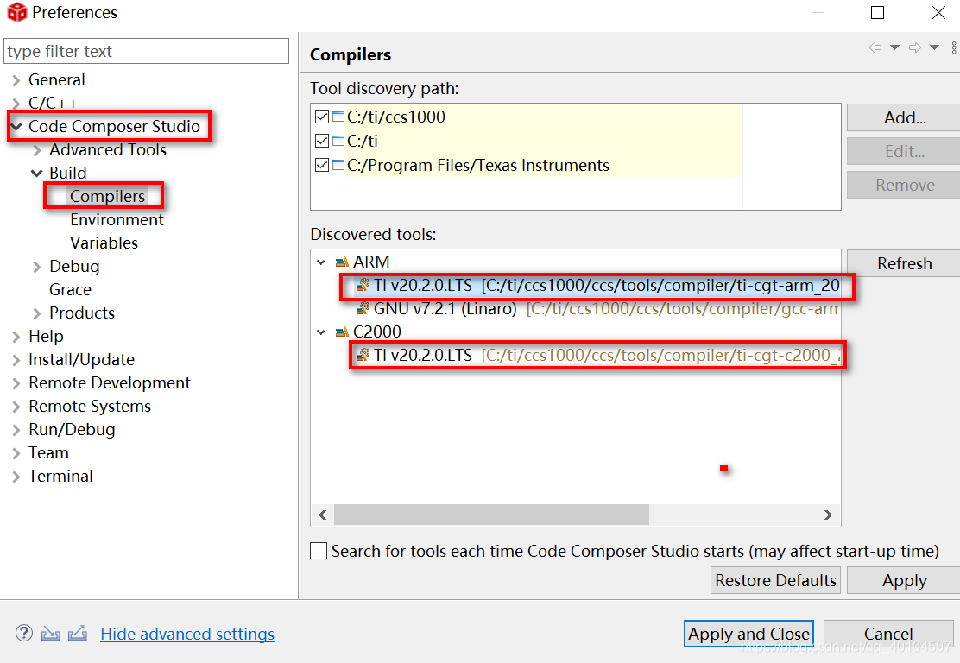Click the Apply button
The image size is (960, 663).
904,580
